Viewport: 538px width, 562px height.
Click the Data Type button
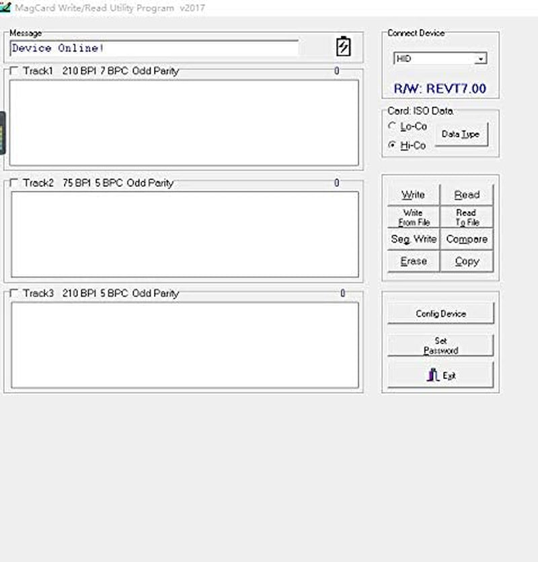pyautogui.click(x=462, y=133)
